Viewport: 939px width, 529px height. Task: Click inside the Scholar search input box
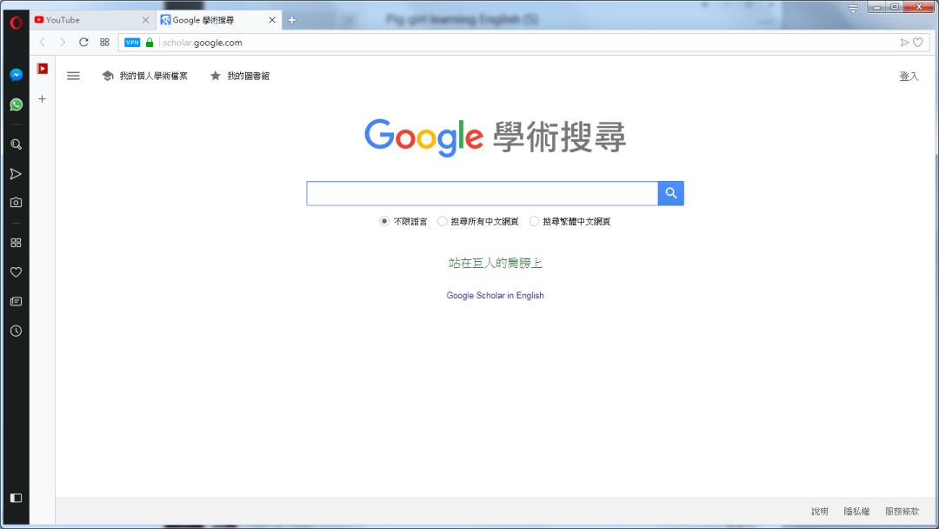(482, 193)
